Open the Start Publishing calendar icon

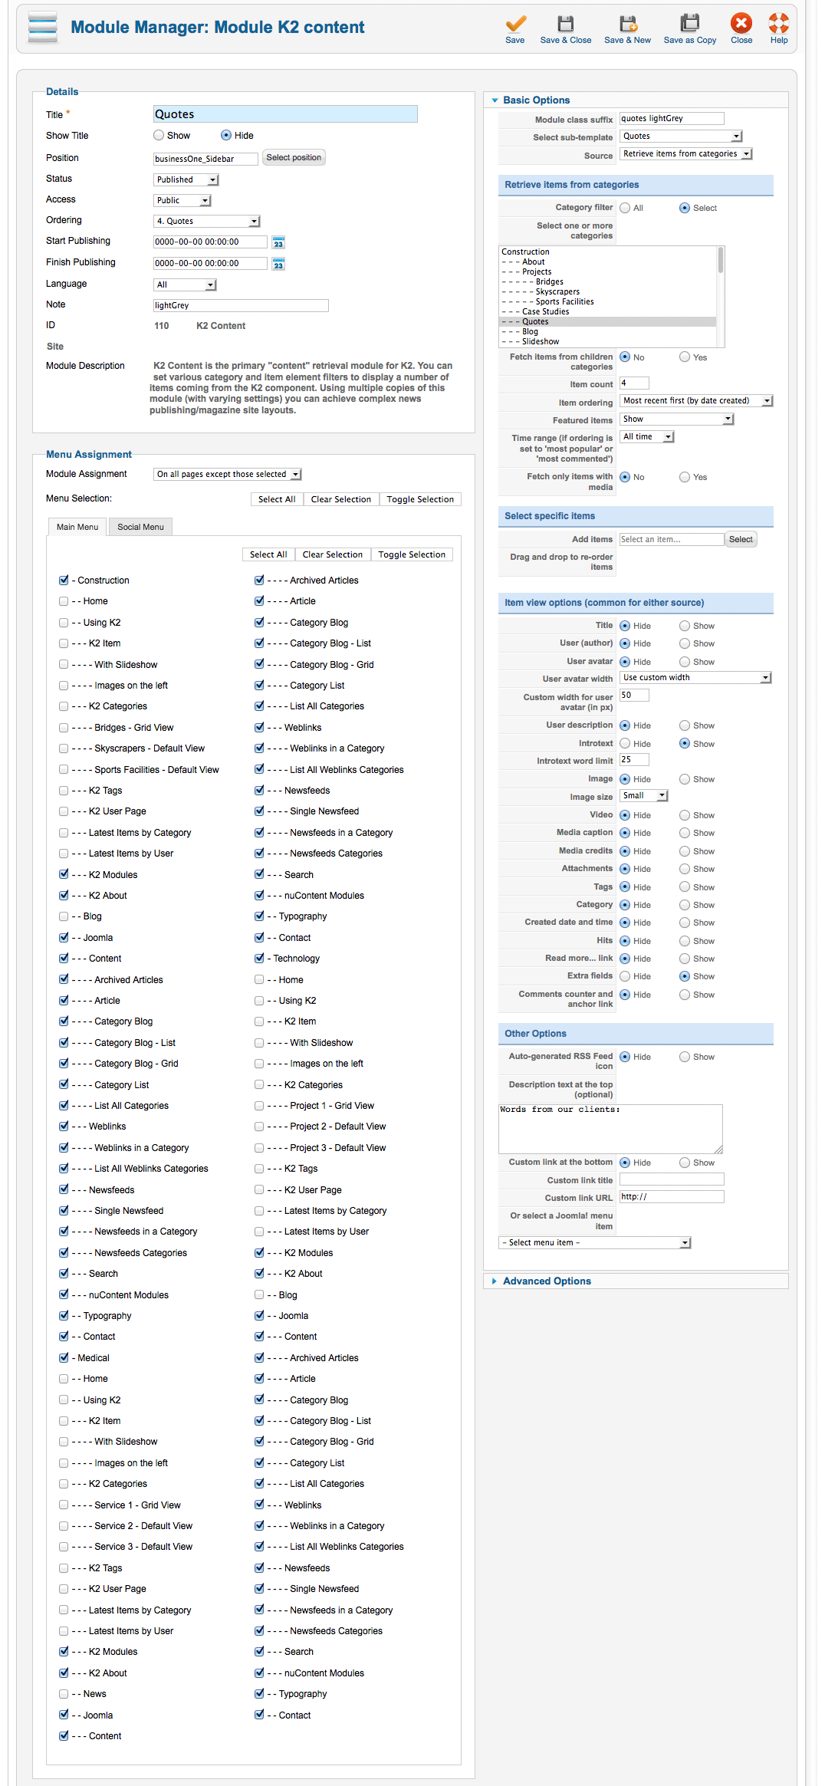tap(278, 242)
